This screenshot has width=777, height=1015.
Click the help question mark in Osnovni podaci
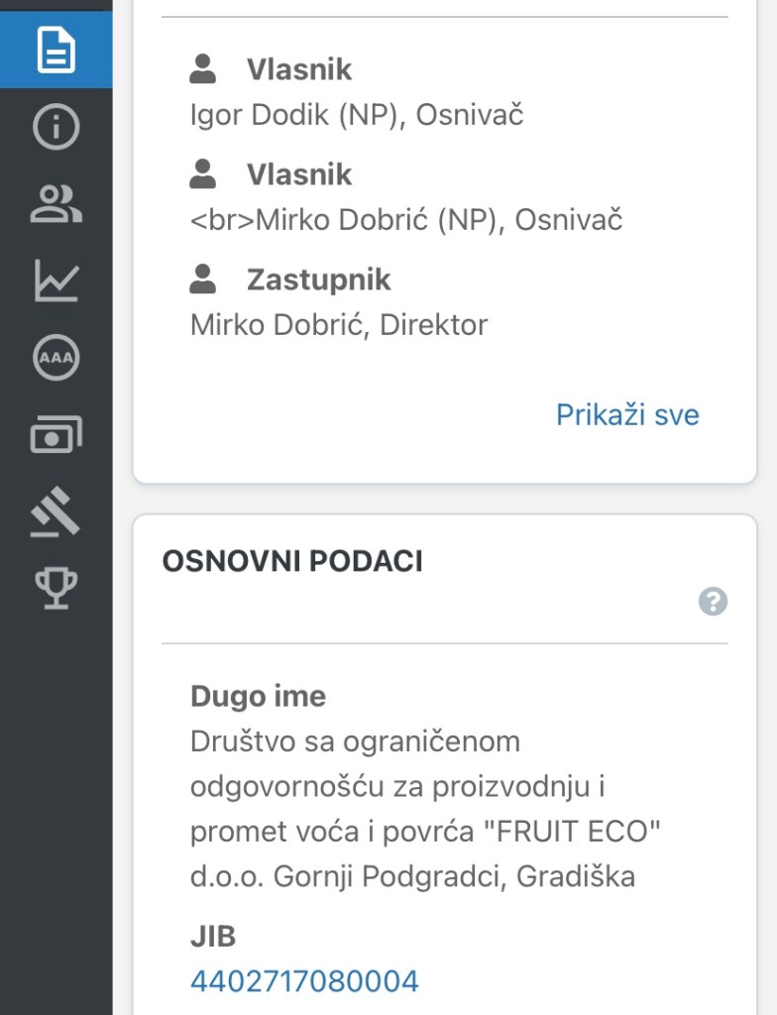click(x=713, y=601)
